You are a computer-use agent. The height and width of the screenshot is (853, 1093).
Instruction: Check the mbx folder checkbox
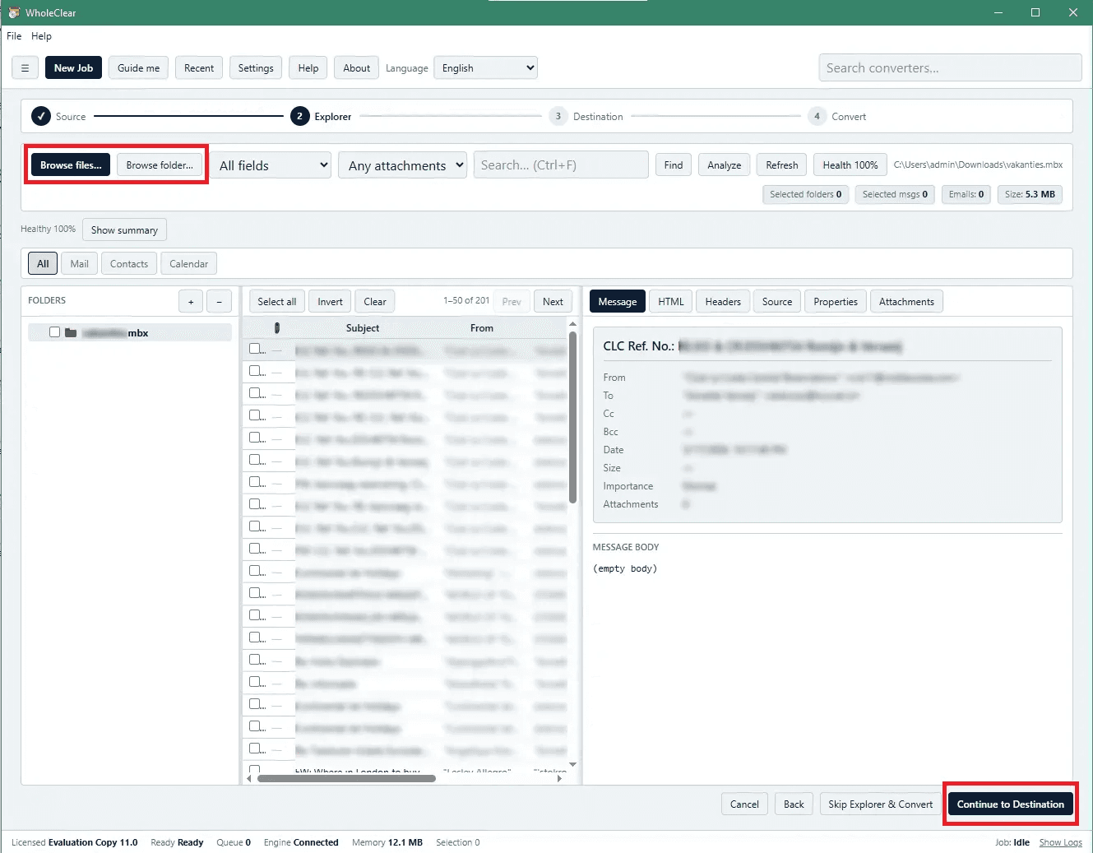[54, 332]
